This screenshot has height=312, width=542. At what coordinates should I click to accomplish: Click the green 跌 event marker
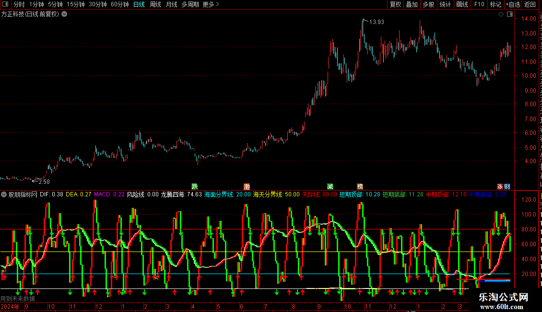pos(195,186)
